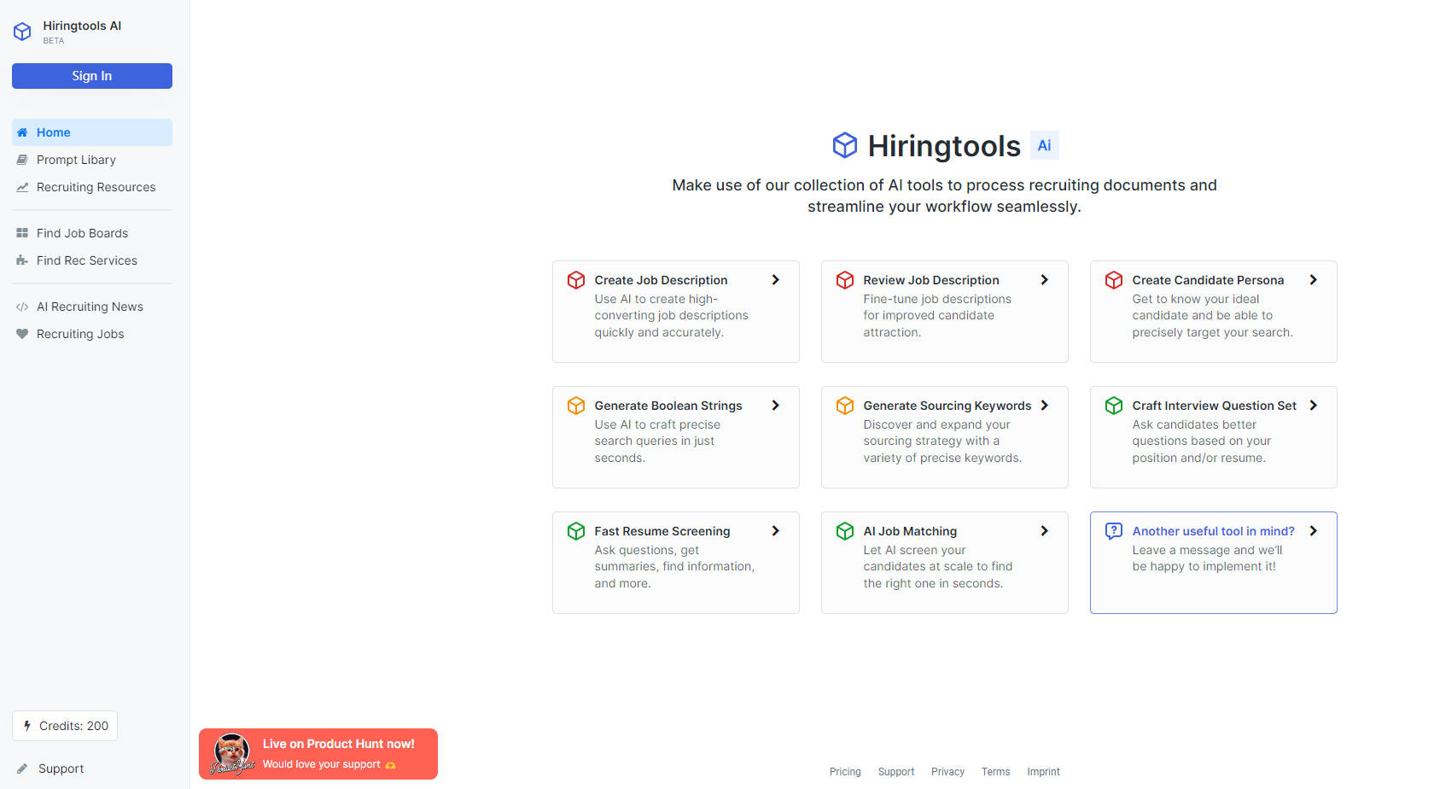Open Another useful tool card via its chevron
Screen dimensions: 1440x789
click(x=1313, y=531)
